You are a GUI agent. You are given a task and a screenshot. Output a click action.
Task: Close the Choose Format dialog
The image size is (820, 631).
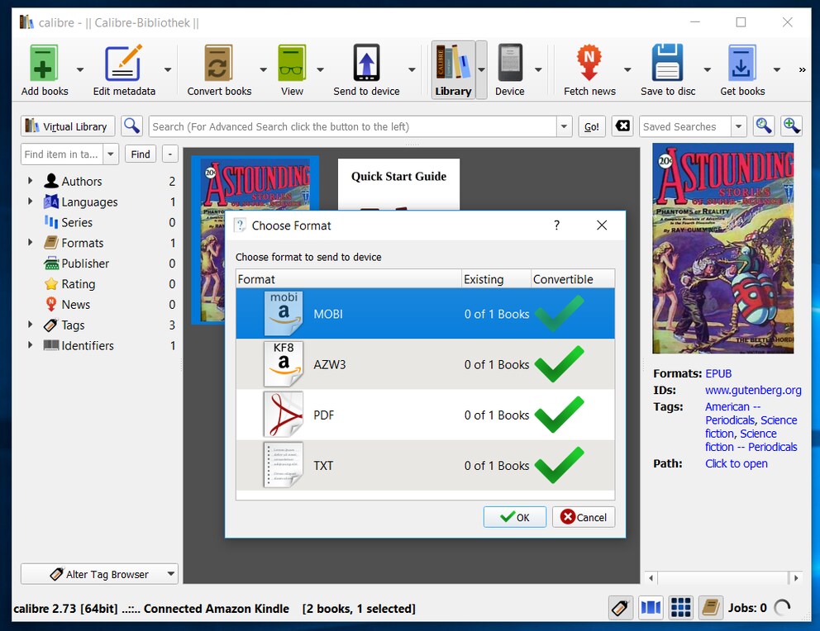pyautogui.click(x=602, y=225)
